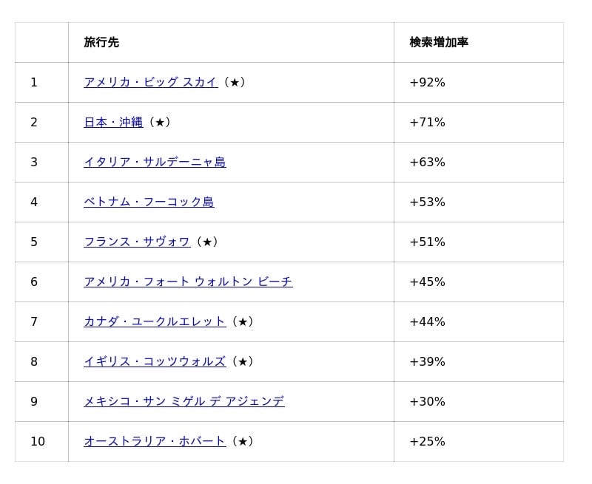Click the +30% growth value
Viewport: 592px width, 484px height.
427,402
